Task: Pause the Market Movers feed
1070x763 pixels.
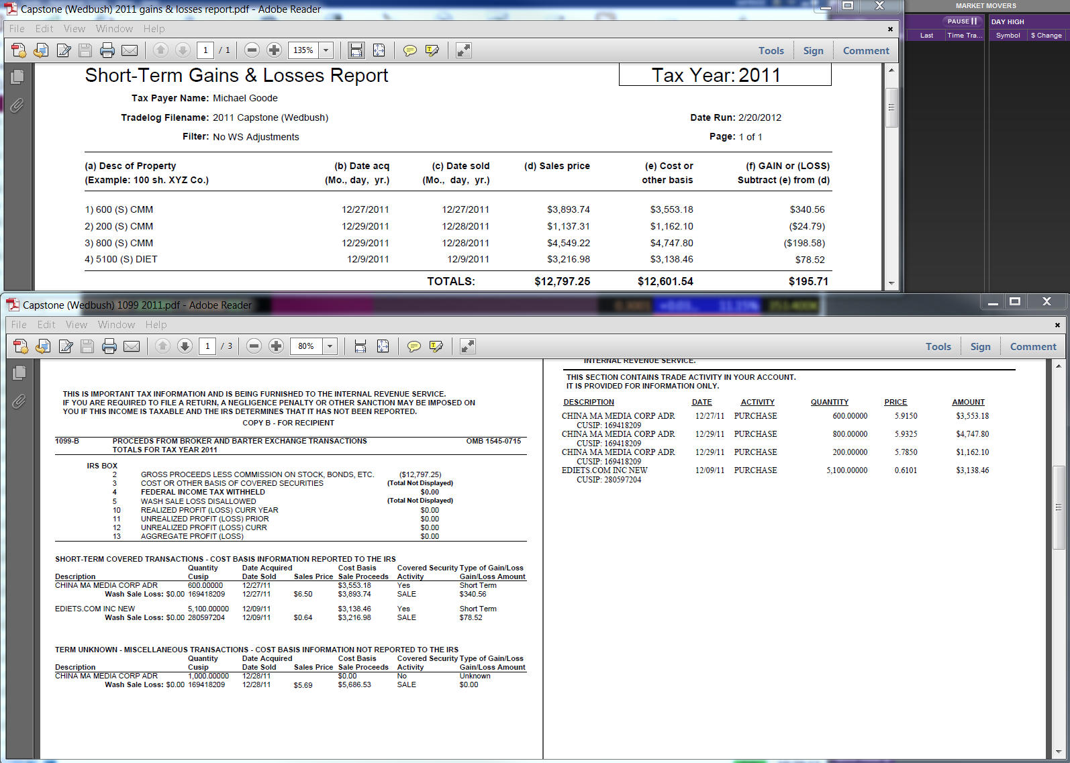Action: (x=962, y=21)
